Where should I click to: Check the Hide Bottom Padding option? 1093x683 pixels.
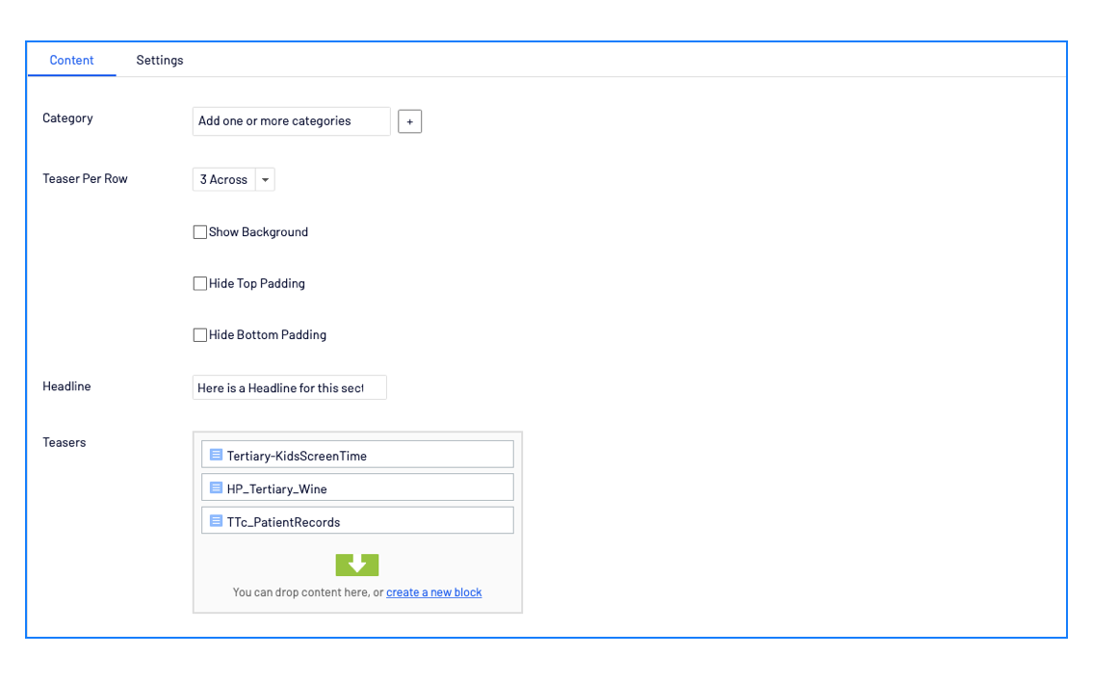200,335
